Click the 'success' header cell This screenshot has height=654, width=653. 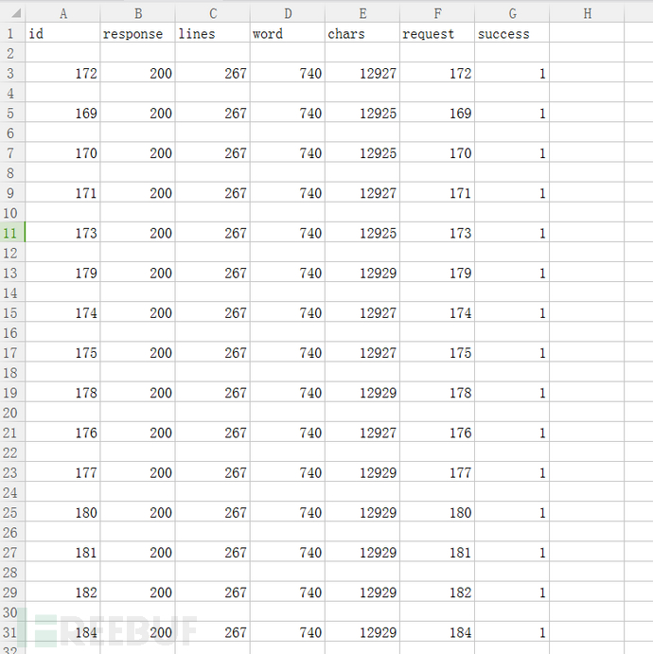tap(512, 33)
